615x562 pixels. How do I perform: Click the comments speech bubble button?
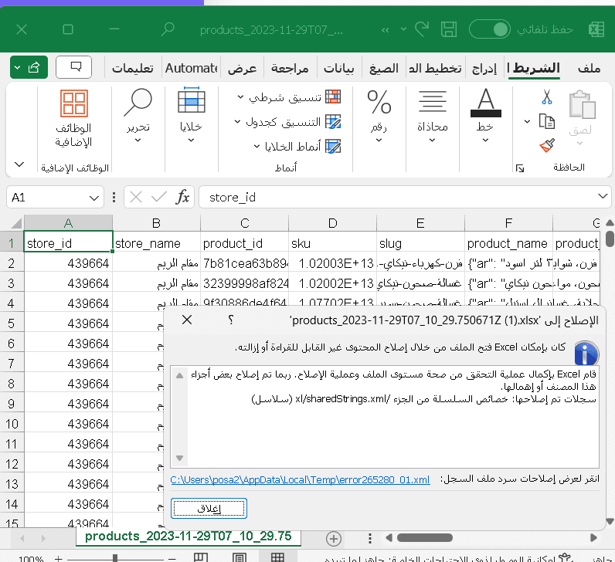click(x=74, y=67)
